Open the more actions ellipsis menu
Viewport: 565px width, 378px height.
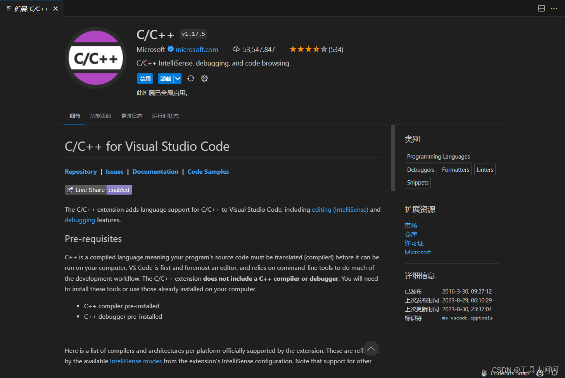(554, 9)
